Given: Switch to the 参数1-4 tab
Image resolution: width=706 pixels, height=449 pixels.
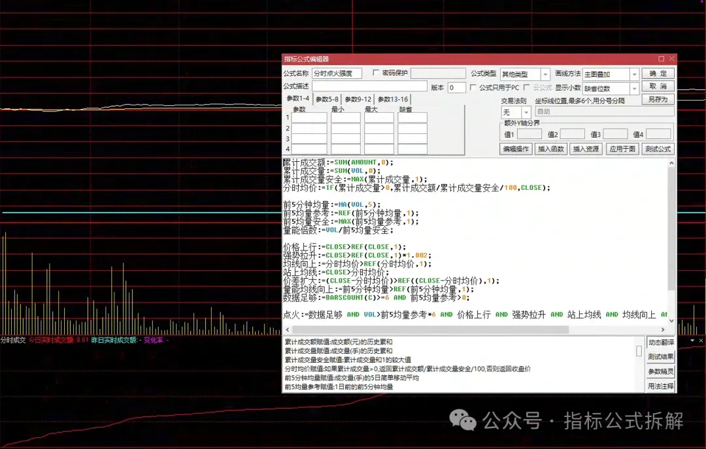Looking at the screenshot, I should pos(297,99).
